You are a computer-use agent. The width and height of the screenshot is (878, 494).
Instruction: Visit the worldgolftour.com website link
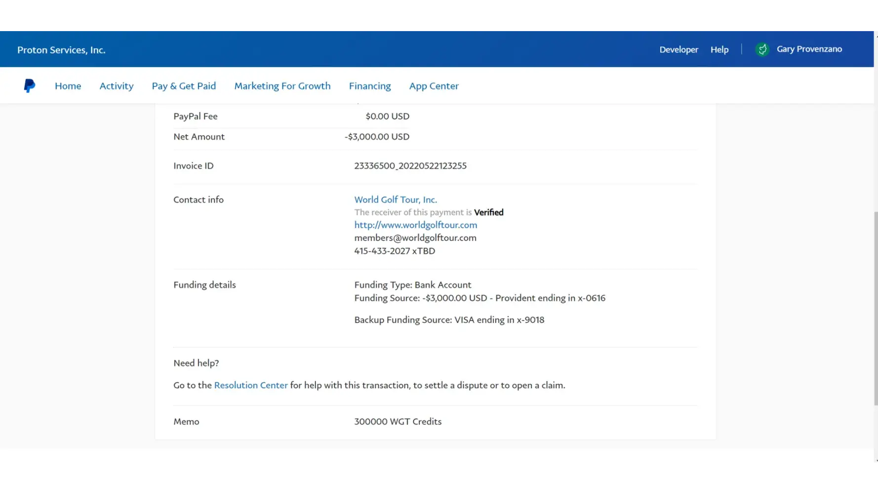[x=416, y=225]
